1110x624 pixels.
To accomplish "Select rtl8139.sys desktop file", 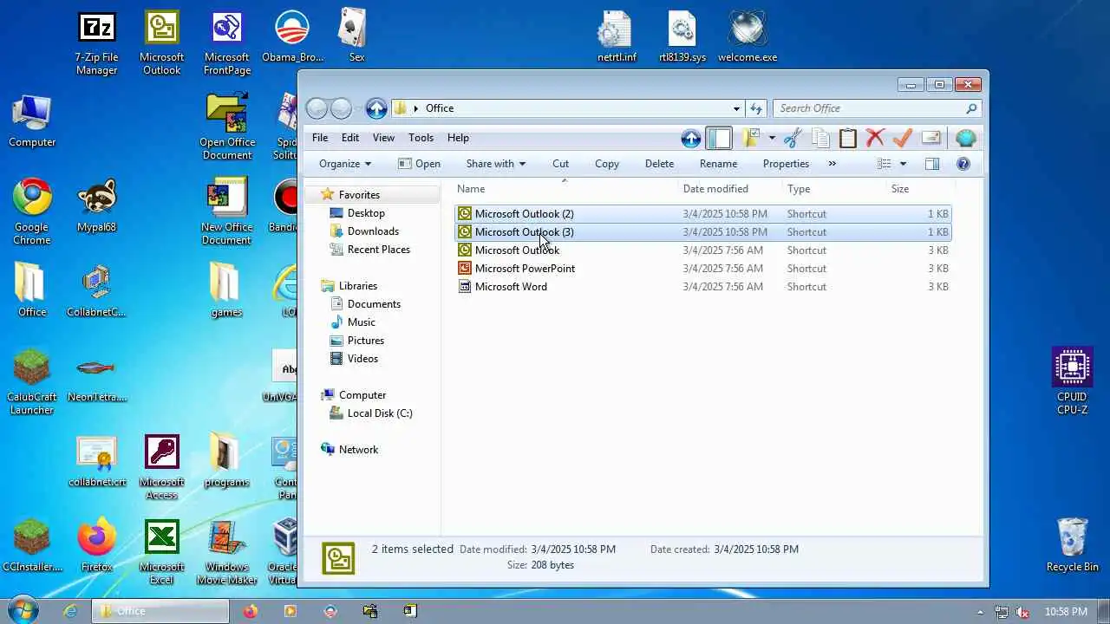I will [x=682, y=37].
